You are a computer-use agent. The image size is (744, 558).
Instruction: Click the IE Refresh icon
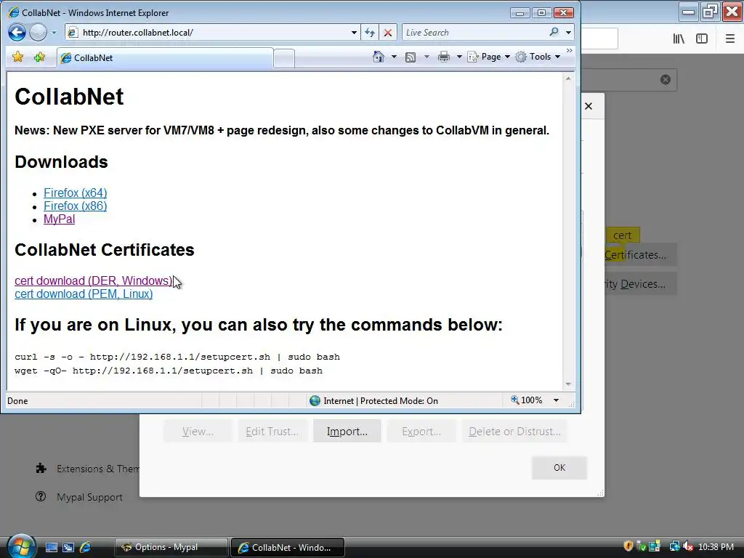point(370,33)
